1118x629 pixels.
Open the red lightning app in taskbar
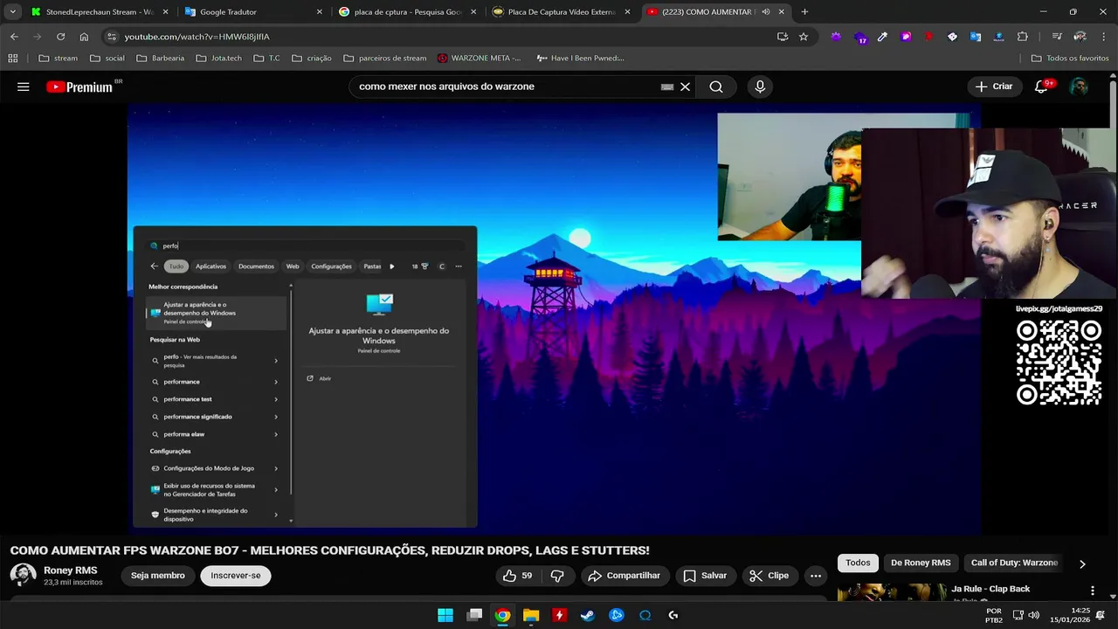559,615
